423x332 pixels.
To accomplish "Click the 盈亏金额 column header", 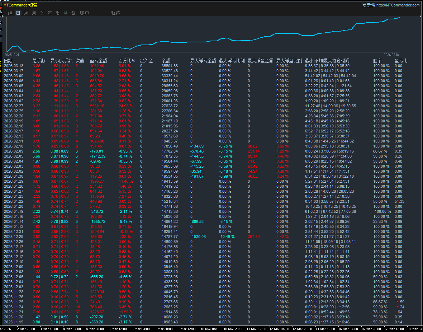I will coord(98,61).
